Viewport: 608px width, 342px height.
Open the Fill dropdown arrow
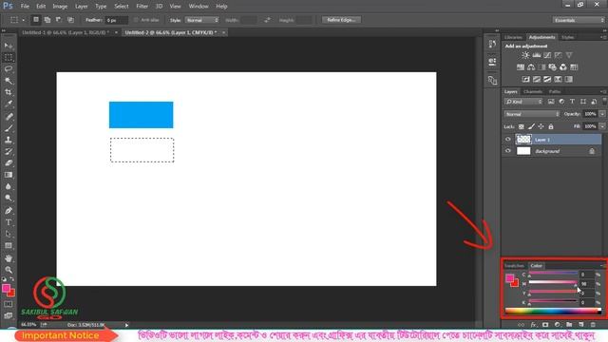(x=602, y=126)
